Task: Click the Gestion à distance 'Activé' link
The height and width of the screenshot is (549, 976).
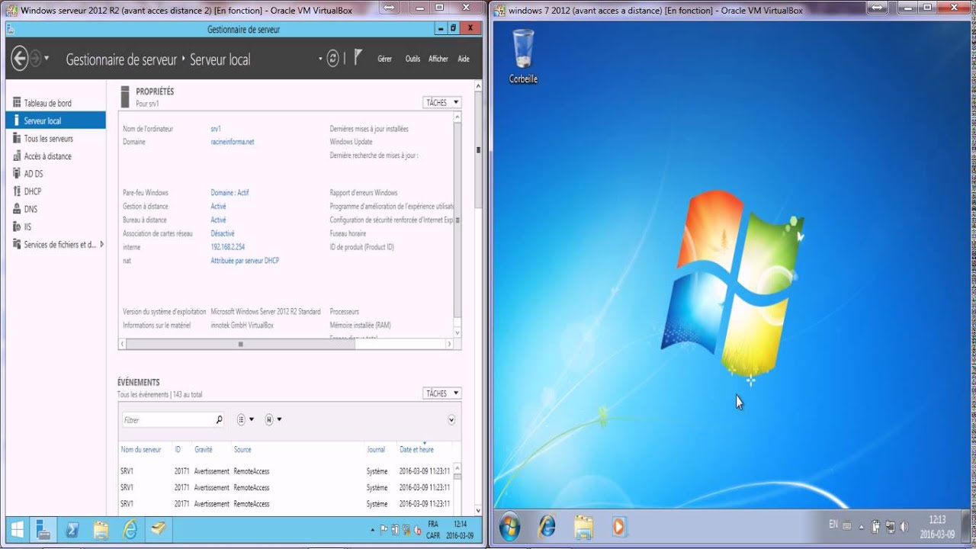Action: click(x=218, y=207)
